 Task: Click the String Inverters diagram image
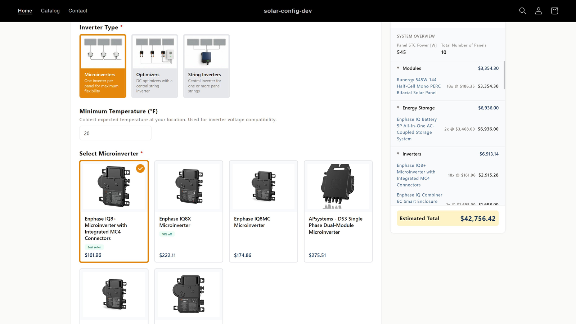click(x=207, y=52)
